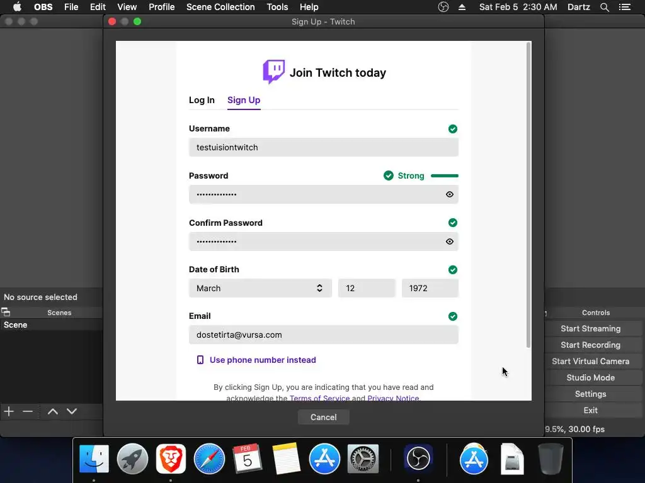645x483 pixels.
Task: Click the Username input field
Action: [x=323, y=147]
